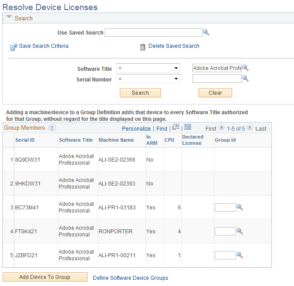Open the Save Search Criteria link
The height and width of the screenshot is (286, 294).
[x=44, y=46]
